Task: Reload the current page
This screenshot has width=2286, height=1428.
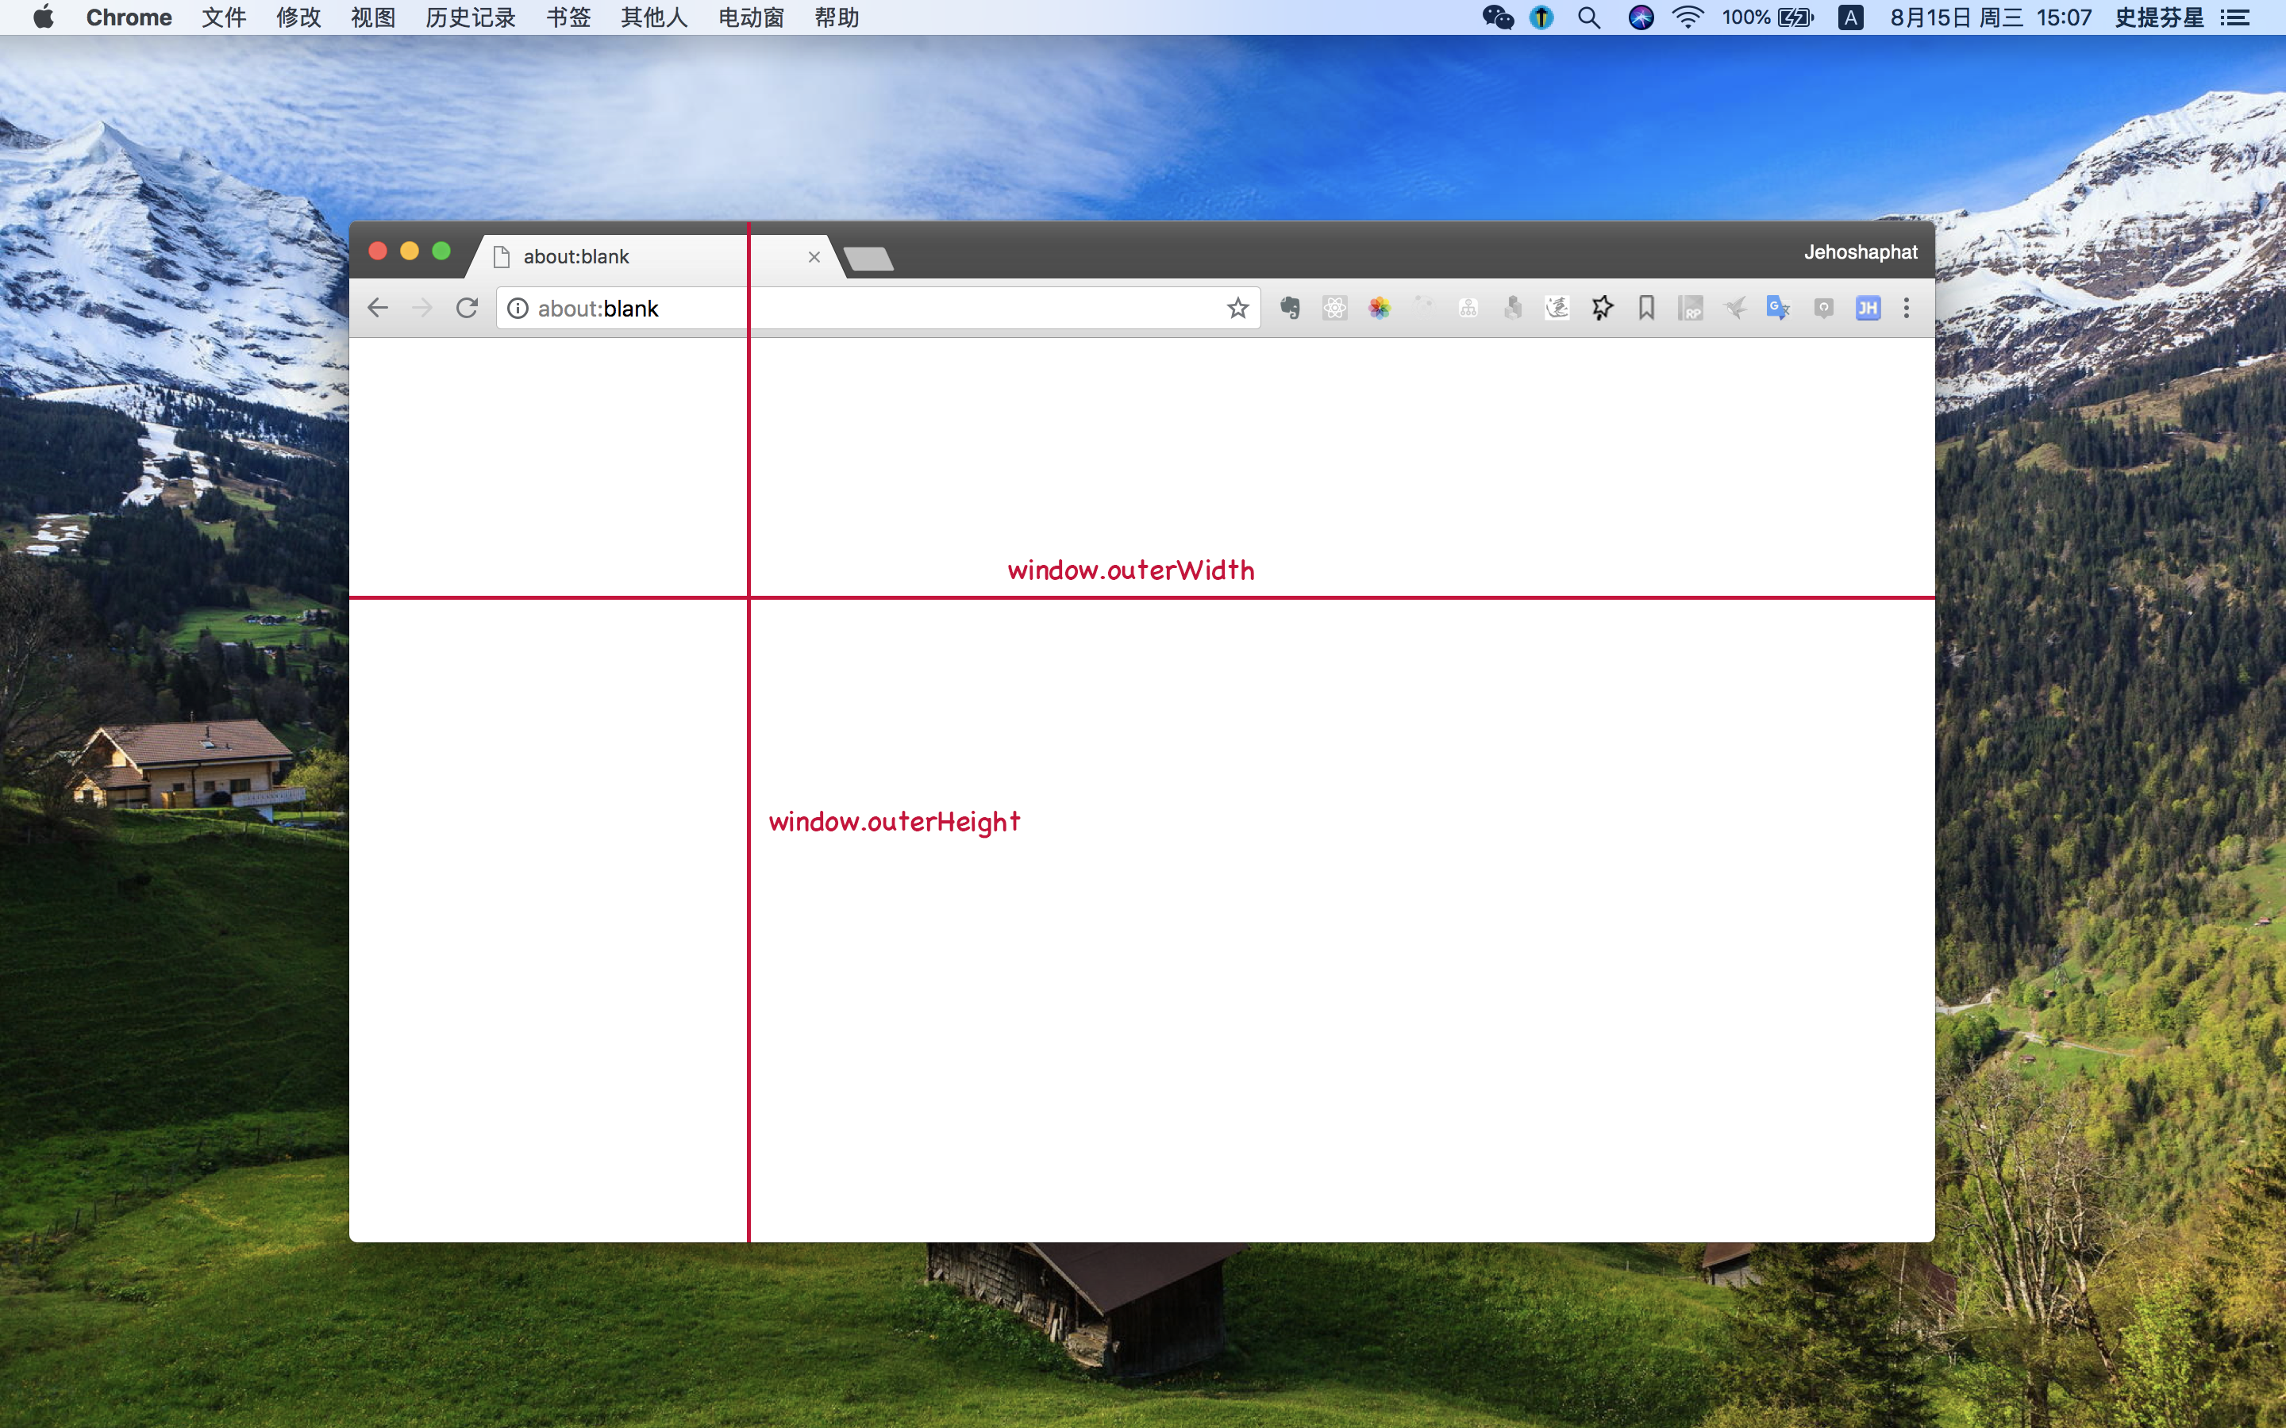Action: coord(467,308)
